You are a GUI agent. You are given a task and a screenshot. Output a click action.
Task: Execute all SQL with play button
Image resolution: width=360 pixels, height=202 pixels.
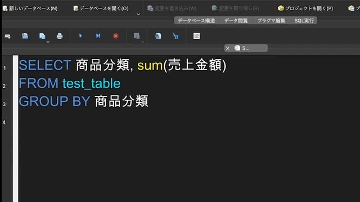point(80,36)
